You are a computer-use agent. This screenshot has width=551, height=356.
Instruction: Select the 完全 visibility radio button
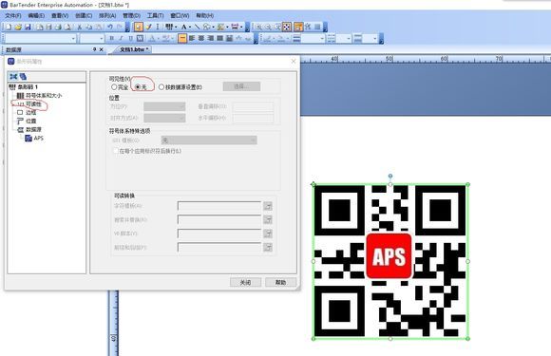114,86
